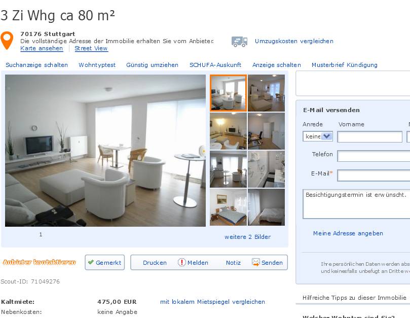Select the bedroom with painting thumbnail

228,207
